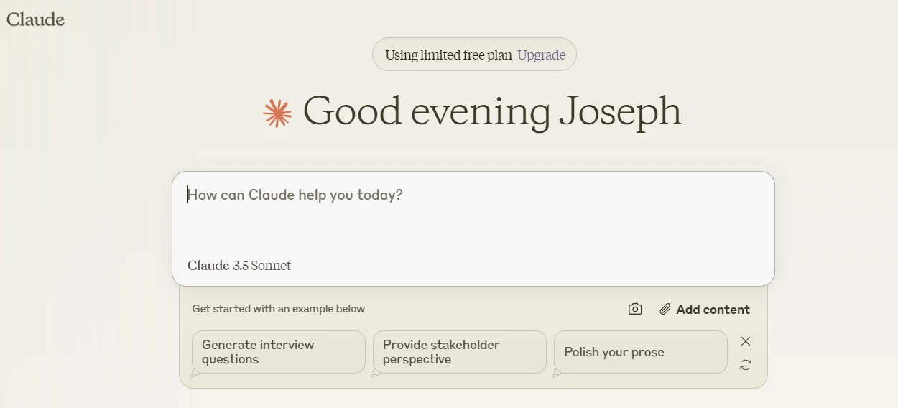Dismiss example prompts with the X icon
The height and width of the screenshot is (408, 898).
click(746, 341)
